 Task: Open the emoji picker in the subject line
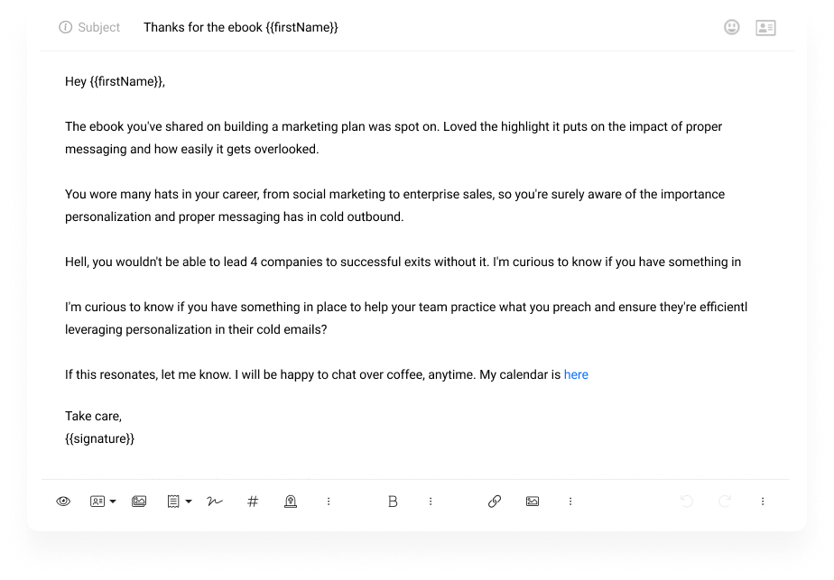click(x=732, y=28)
